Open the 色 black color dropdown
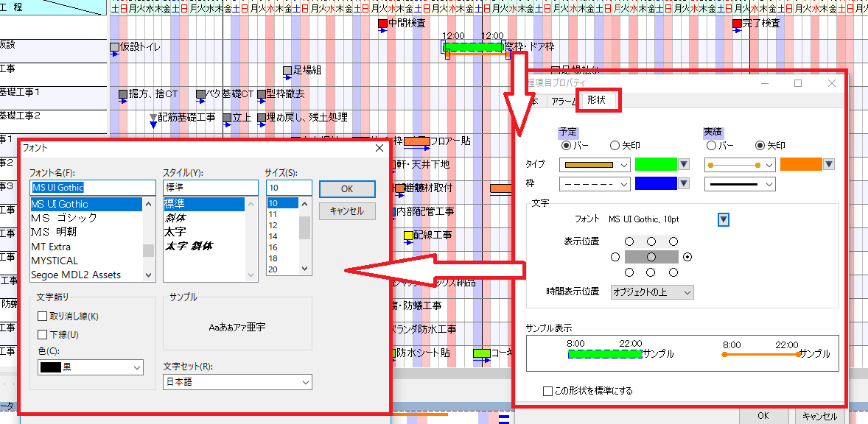Viewport: 868px width, 424px height. (x=91, y=367)
